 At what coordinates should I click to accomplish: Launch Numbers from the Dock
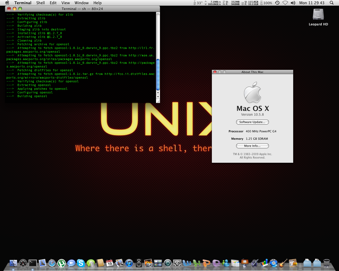pyautogui.click(x=264, y=263)
